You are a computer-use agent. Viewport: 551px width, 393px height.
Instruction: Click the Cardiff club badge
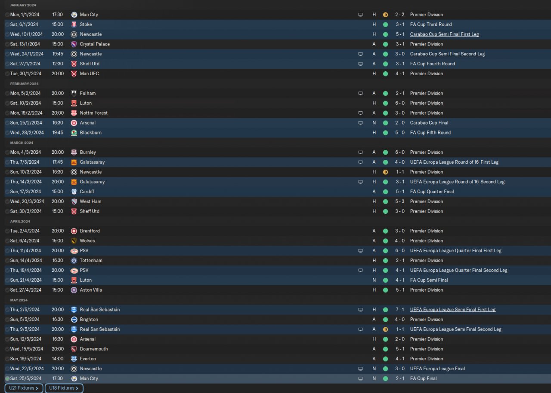(x=74, y=192)
